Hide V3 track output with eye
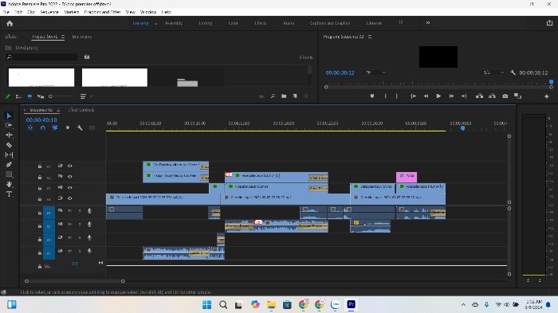This screenshot has height=313, width=558. pos(70,177)
